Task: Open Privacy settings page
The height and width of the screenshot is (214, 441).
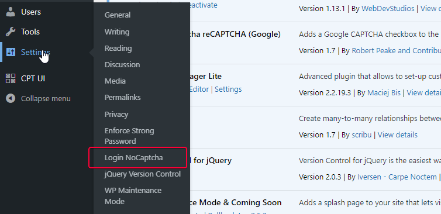Action: click(x=116, y=115)
